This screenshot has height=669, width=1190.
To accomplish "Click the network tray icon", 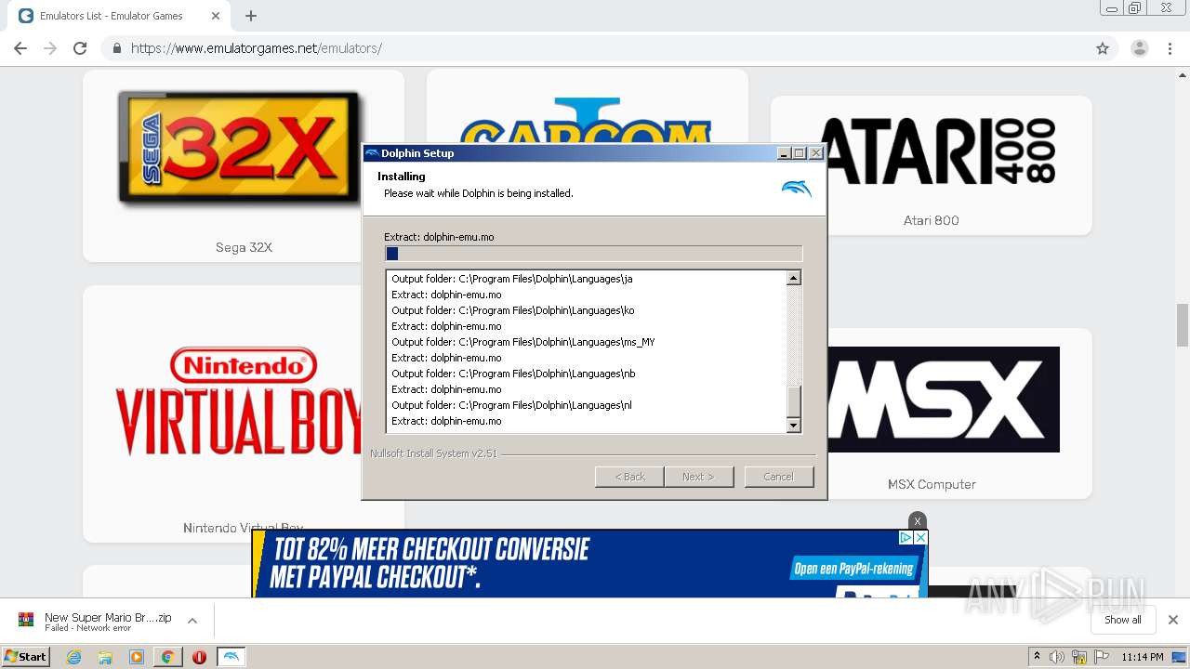I will [1079, 657].
